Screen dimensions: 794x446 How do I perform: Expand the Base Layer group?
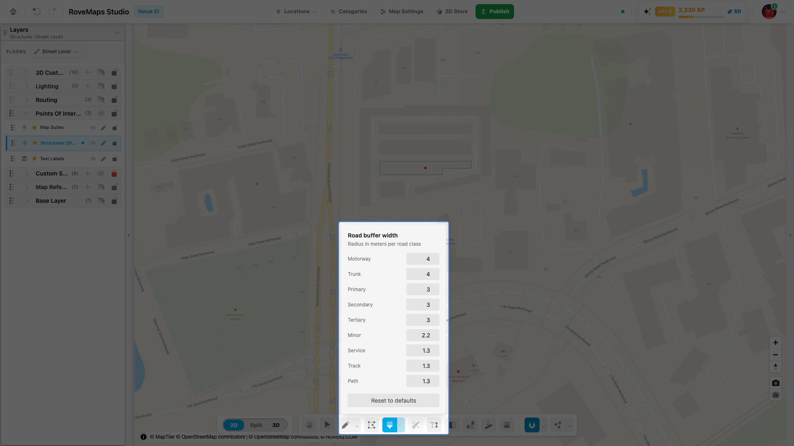pos(26,201)
